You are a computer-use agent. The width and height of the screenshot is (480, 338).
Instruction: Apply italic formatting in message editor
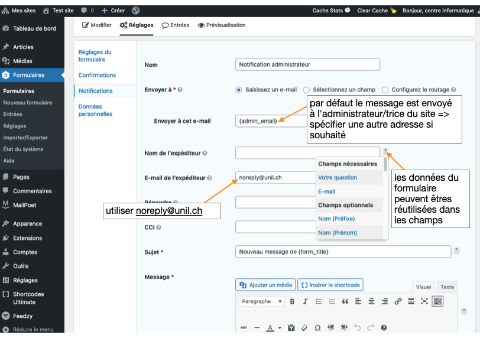(x=305, y=301)
